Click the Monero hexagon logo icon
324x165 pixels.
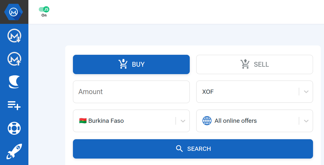(14, 12)
